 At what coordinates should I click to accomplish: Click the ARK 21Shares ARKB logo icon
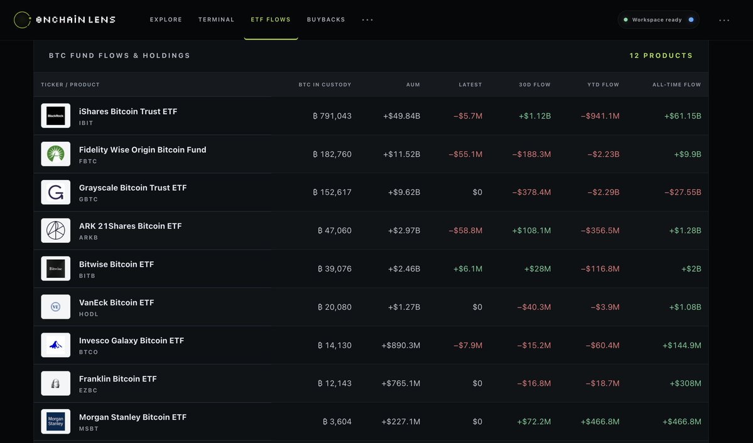56,230
